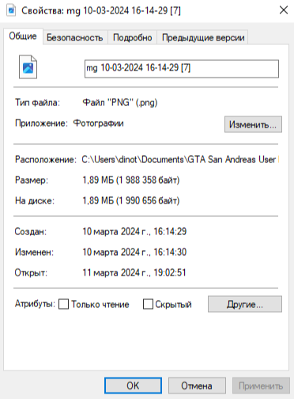The width and height of the screenshot is (294, 399).
Task: Click the large PNG file type icon
Action: pyautogui.click(x=28, y=66)
